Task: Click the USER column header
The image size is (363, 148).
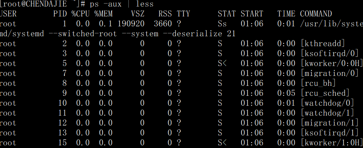Action: pyautogui.click(x=8, y=14)
